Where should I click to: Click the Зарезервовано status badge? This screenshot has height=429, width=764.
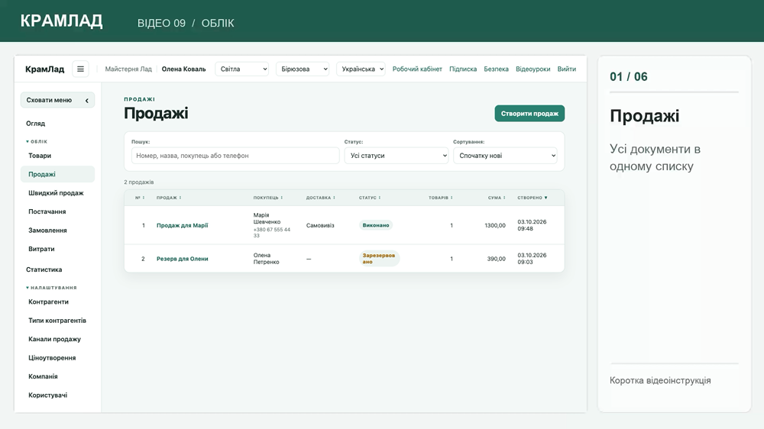click(379, 259)
